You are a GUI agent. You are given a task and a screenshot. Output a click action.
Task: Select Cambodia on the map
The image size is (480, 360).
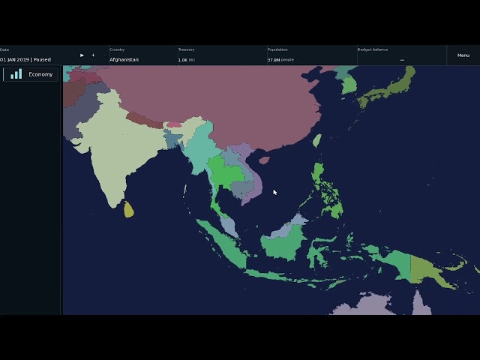[241, 188]
